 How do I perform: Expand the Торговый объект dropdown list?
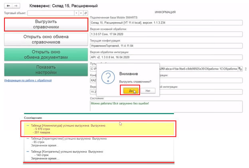point(76,14)
